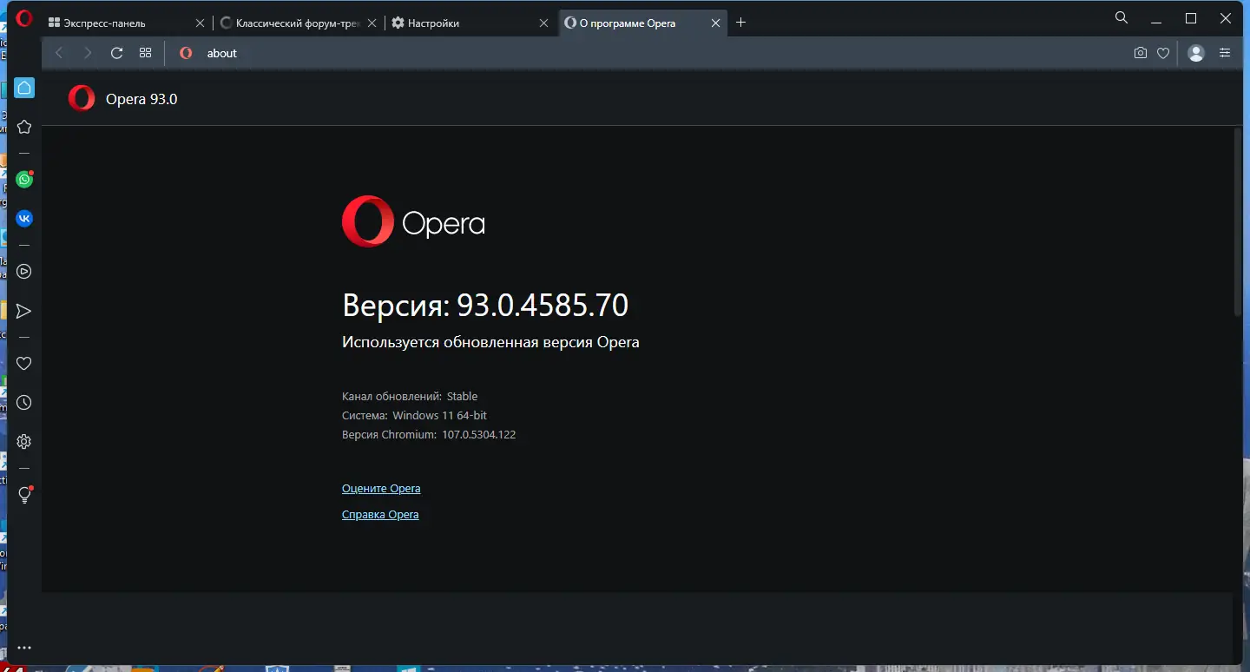Click the Opera icon inside address bar

(186, 53)
